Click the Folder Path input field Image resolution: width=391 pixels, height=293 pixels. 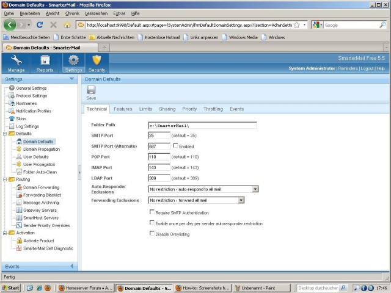point(202,125)
